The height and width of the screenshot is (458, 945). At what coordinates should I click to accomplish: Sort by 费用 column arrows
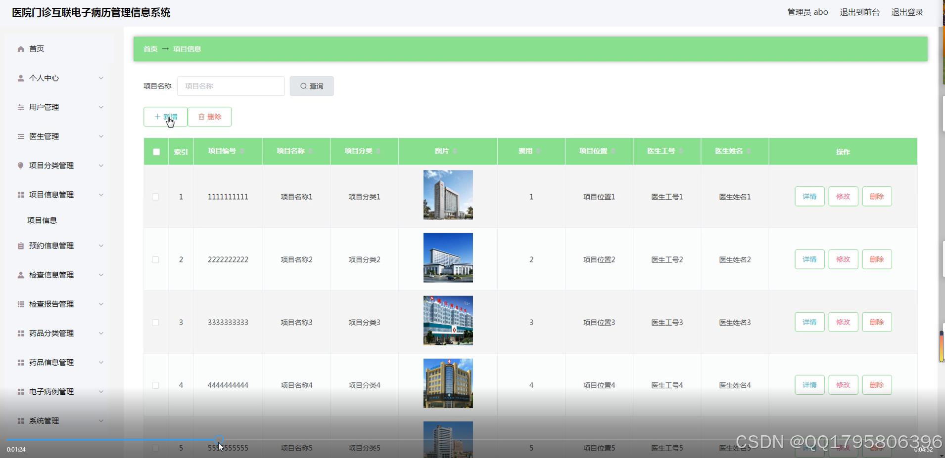(538, 151)
